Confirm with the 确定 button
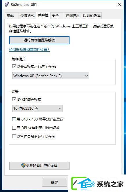 (54, 183)
